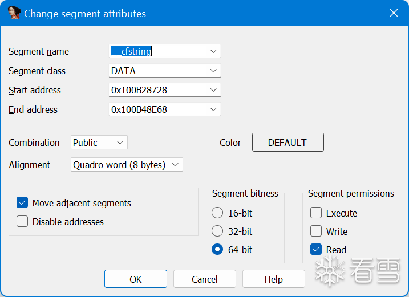Close the Change segment attributes dialog
This screenshot has height=297, width=409.
point(394,13)
